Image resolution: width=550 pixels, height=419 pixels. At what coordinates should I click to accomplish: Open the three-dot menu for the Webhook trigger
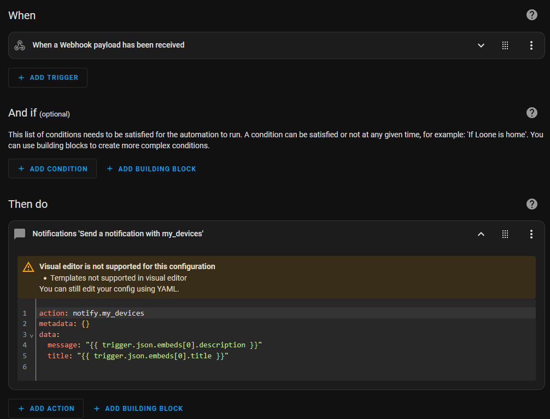(x=531, y=45)
